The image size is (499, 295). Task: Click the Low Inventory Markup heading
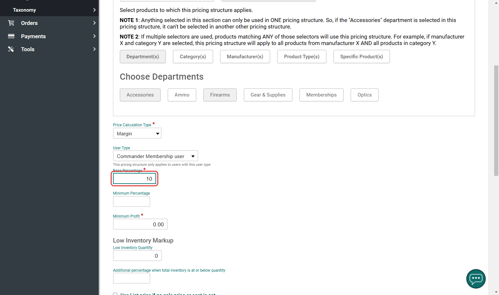143,240
